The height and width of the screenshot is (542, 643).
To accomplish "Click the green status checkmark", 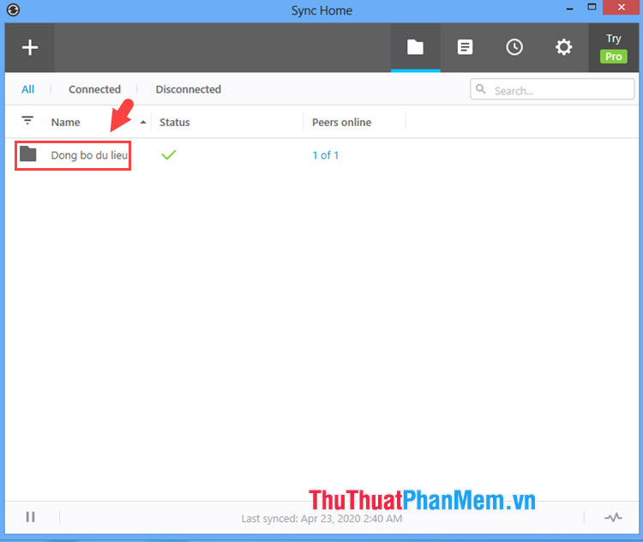I will 169,155.
